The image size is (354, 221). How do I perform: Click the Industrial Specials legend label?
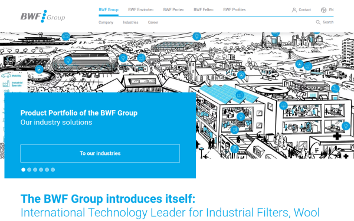coord(17,84)
